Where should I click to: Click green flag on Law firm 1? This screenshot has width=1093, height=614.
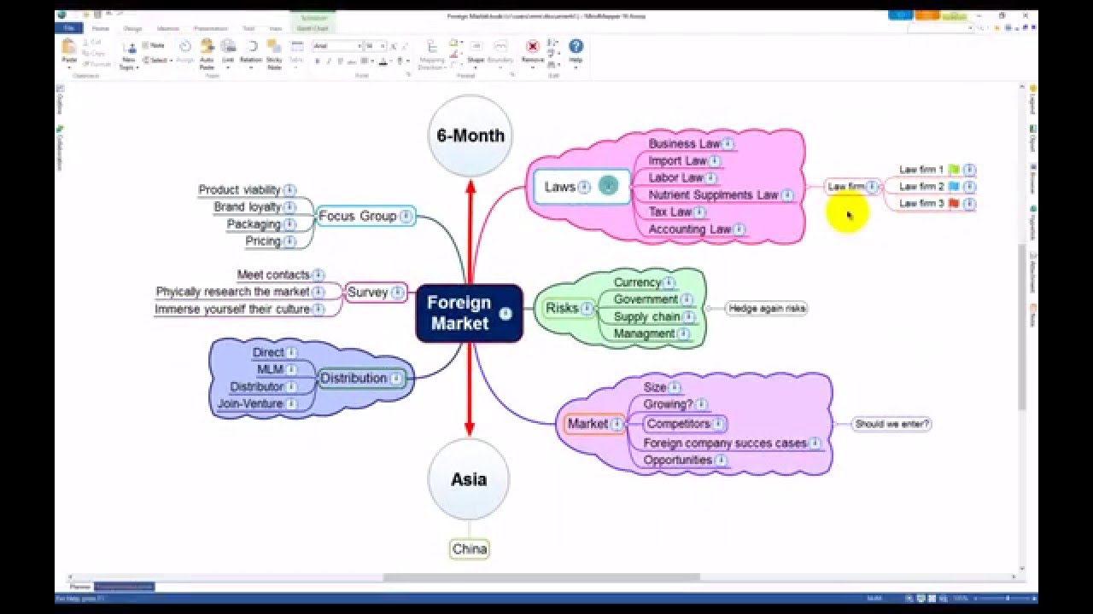[x=954, y=170]
